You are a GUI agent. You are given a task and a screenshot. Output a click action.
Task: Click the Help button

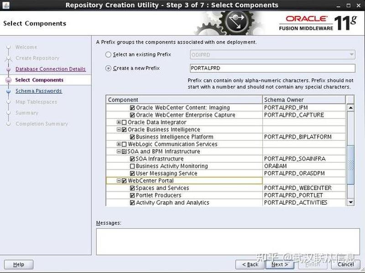tap(19, 265)
